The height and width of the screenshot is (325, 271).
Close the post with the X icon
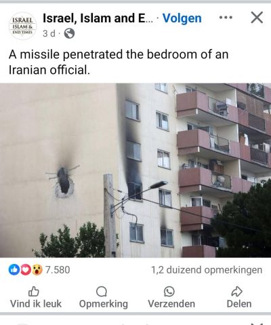[257, 18]
